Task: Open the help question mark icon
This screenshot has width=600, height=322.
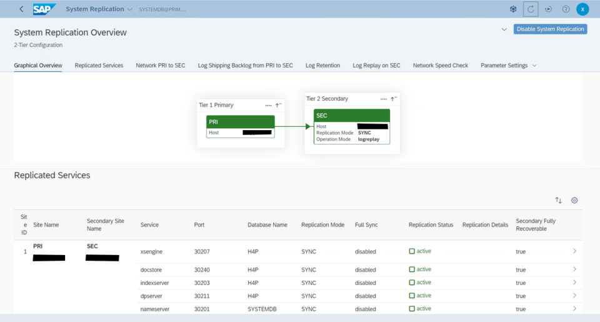Action: click(566, 9)
